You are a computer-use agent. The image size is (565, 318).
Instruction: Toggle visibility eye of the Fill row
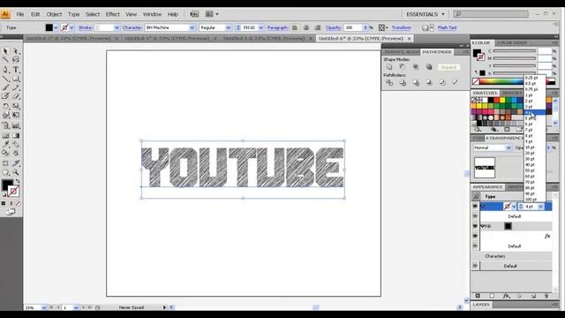[475, 226]
